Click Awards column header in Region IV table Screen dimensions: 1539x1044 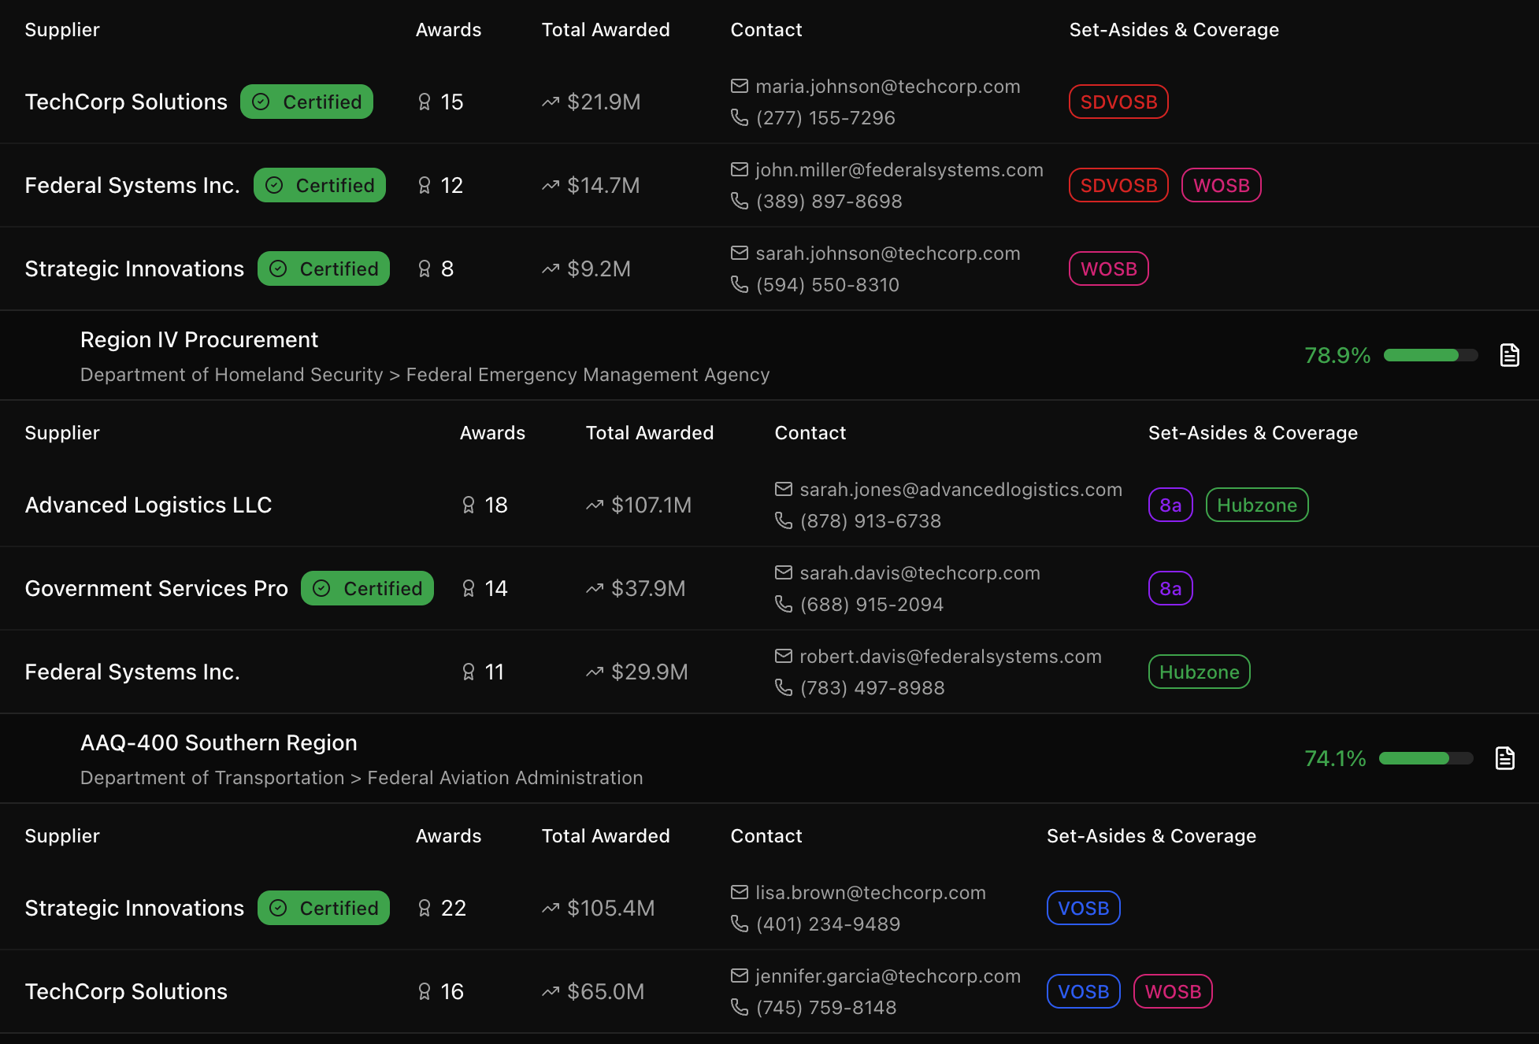tap(491, 433)
